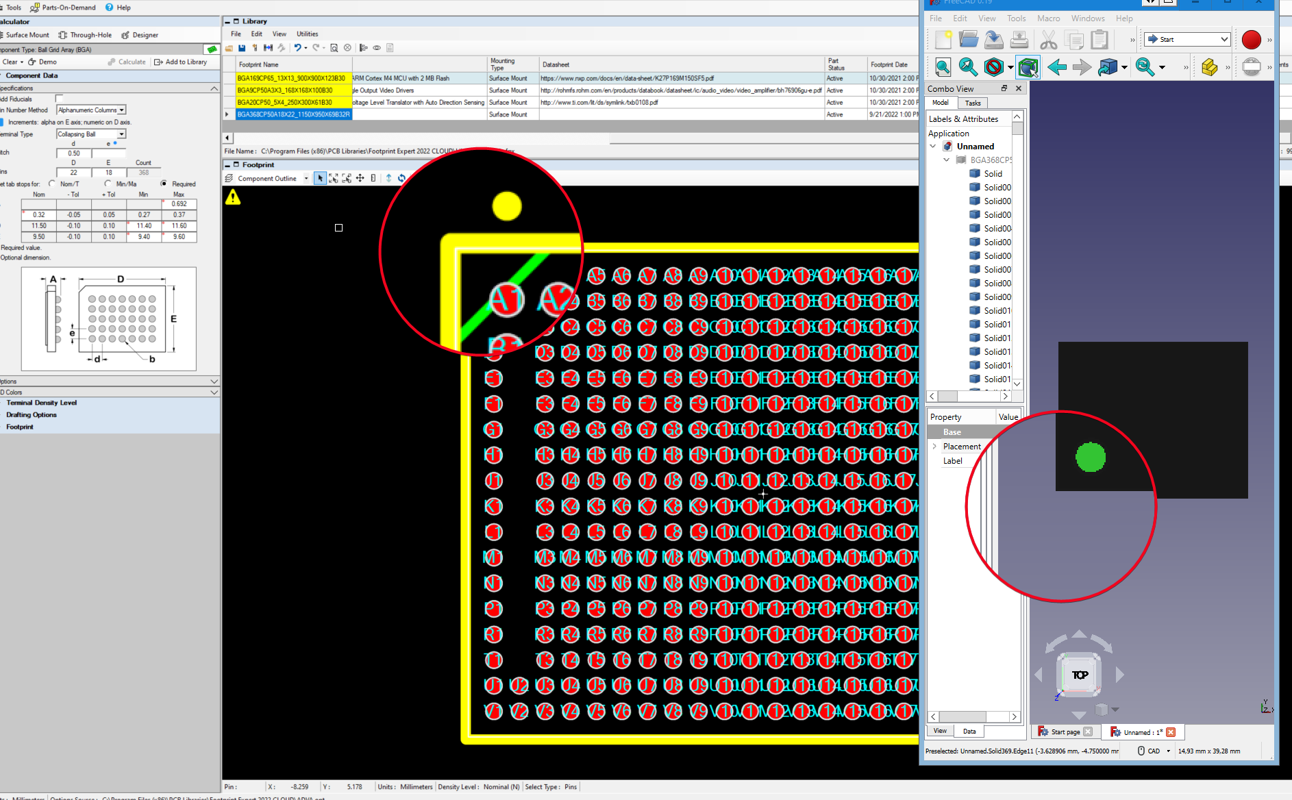Open Terminal Type Collapsing Ball dropdown
This screenshot has width=1292, height=800.
coord(122,134)
